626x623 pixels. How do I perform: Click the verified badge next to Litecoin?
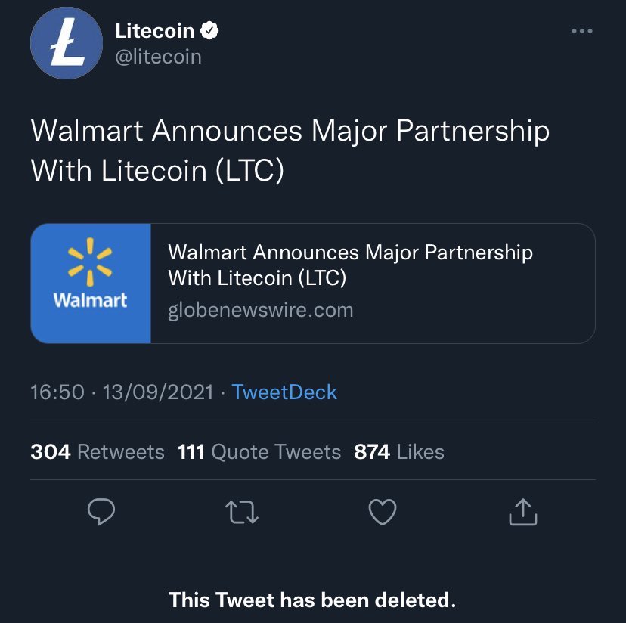tap(211, 31)
